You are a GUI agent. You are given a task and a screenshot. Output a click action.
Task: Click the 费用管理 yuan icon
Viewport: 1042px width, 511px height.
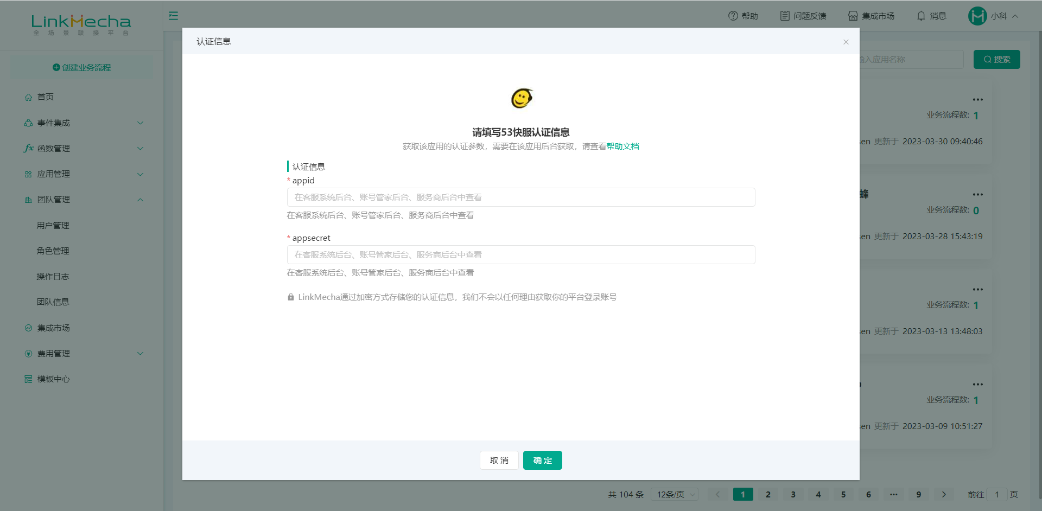tap(28, 354)
